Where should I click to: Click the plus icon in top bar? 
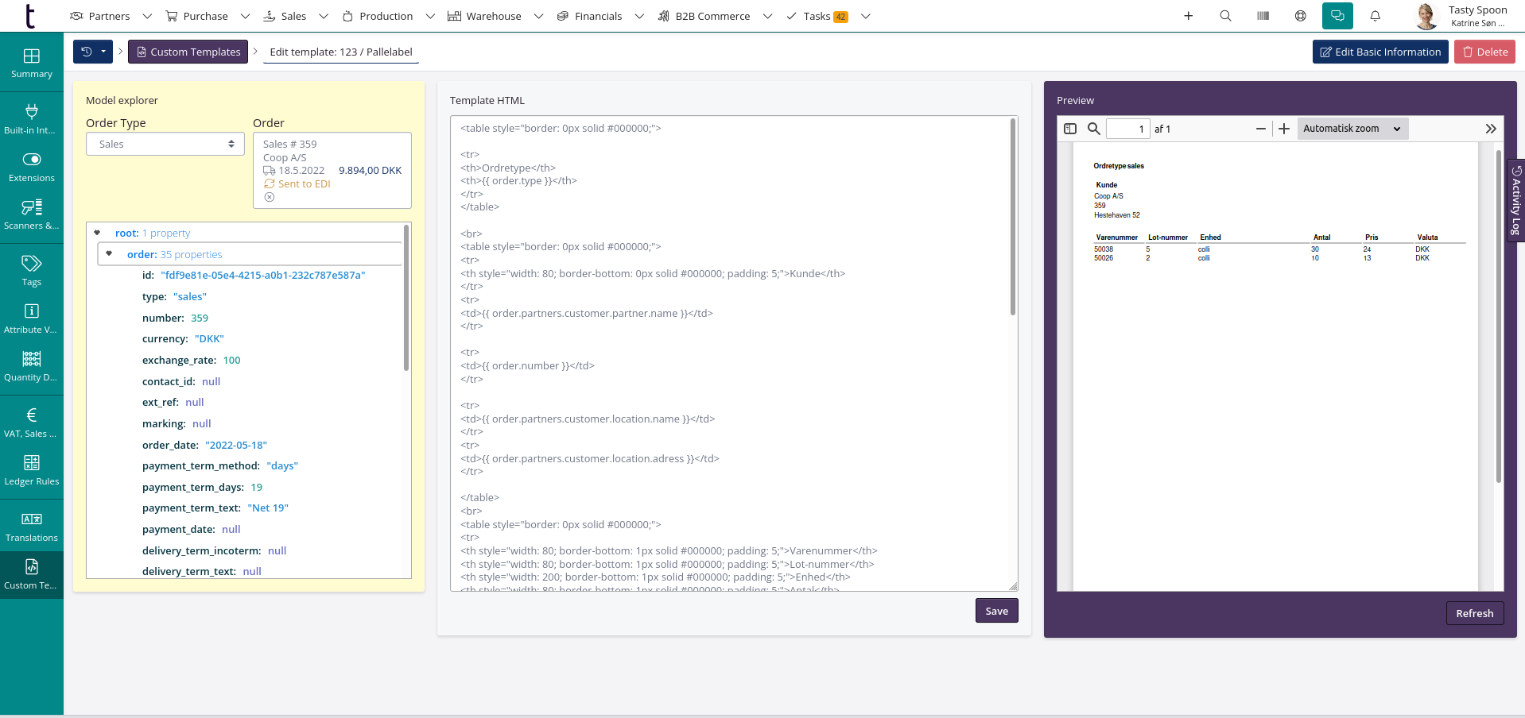tap(1188, 16)
